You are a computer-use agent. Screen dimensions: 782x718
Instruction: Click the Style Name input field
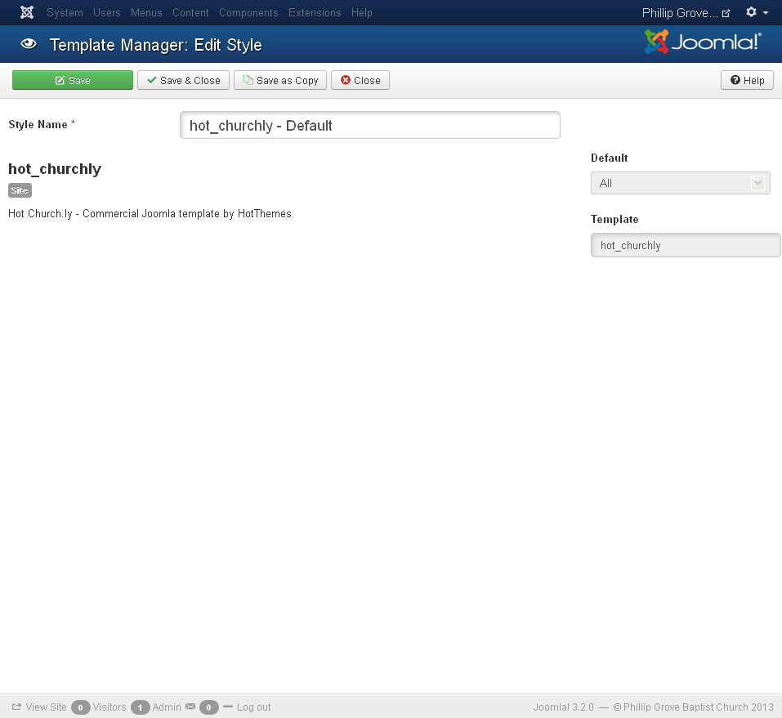point(370,125)
